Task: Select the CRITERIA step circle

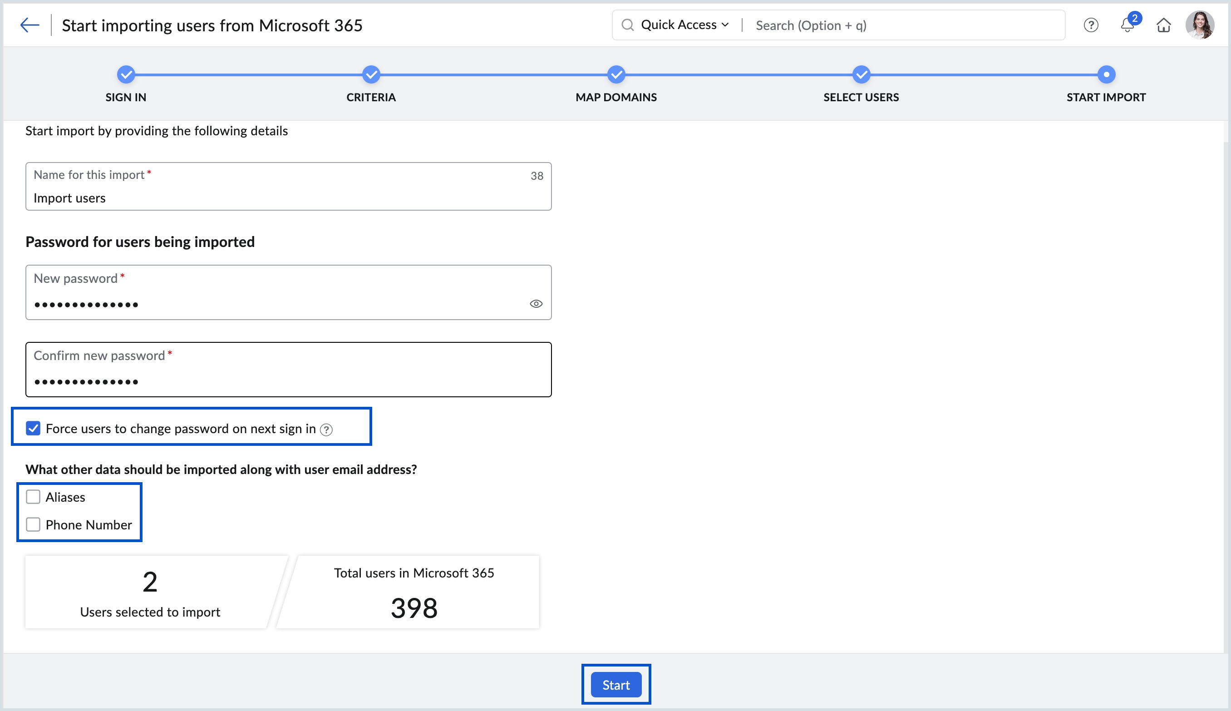Action: click(371, 75)
